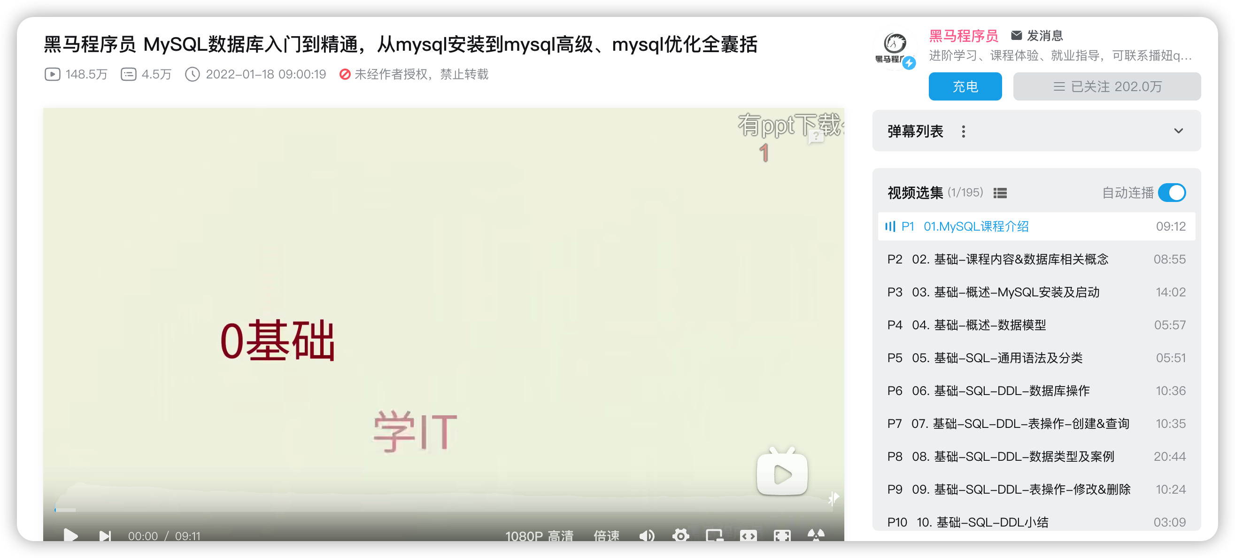Select episode P6 DDL-数据库操作
This screenshot has width=1235, height=558.
coord(1036,391)
